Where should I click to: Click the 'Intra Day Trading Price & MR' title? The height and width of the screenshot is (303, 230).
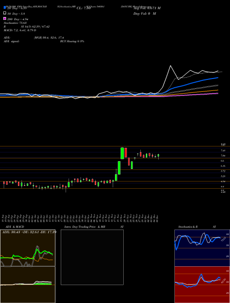85,227
